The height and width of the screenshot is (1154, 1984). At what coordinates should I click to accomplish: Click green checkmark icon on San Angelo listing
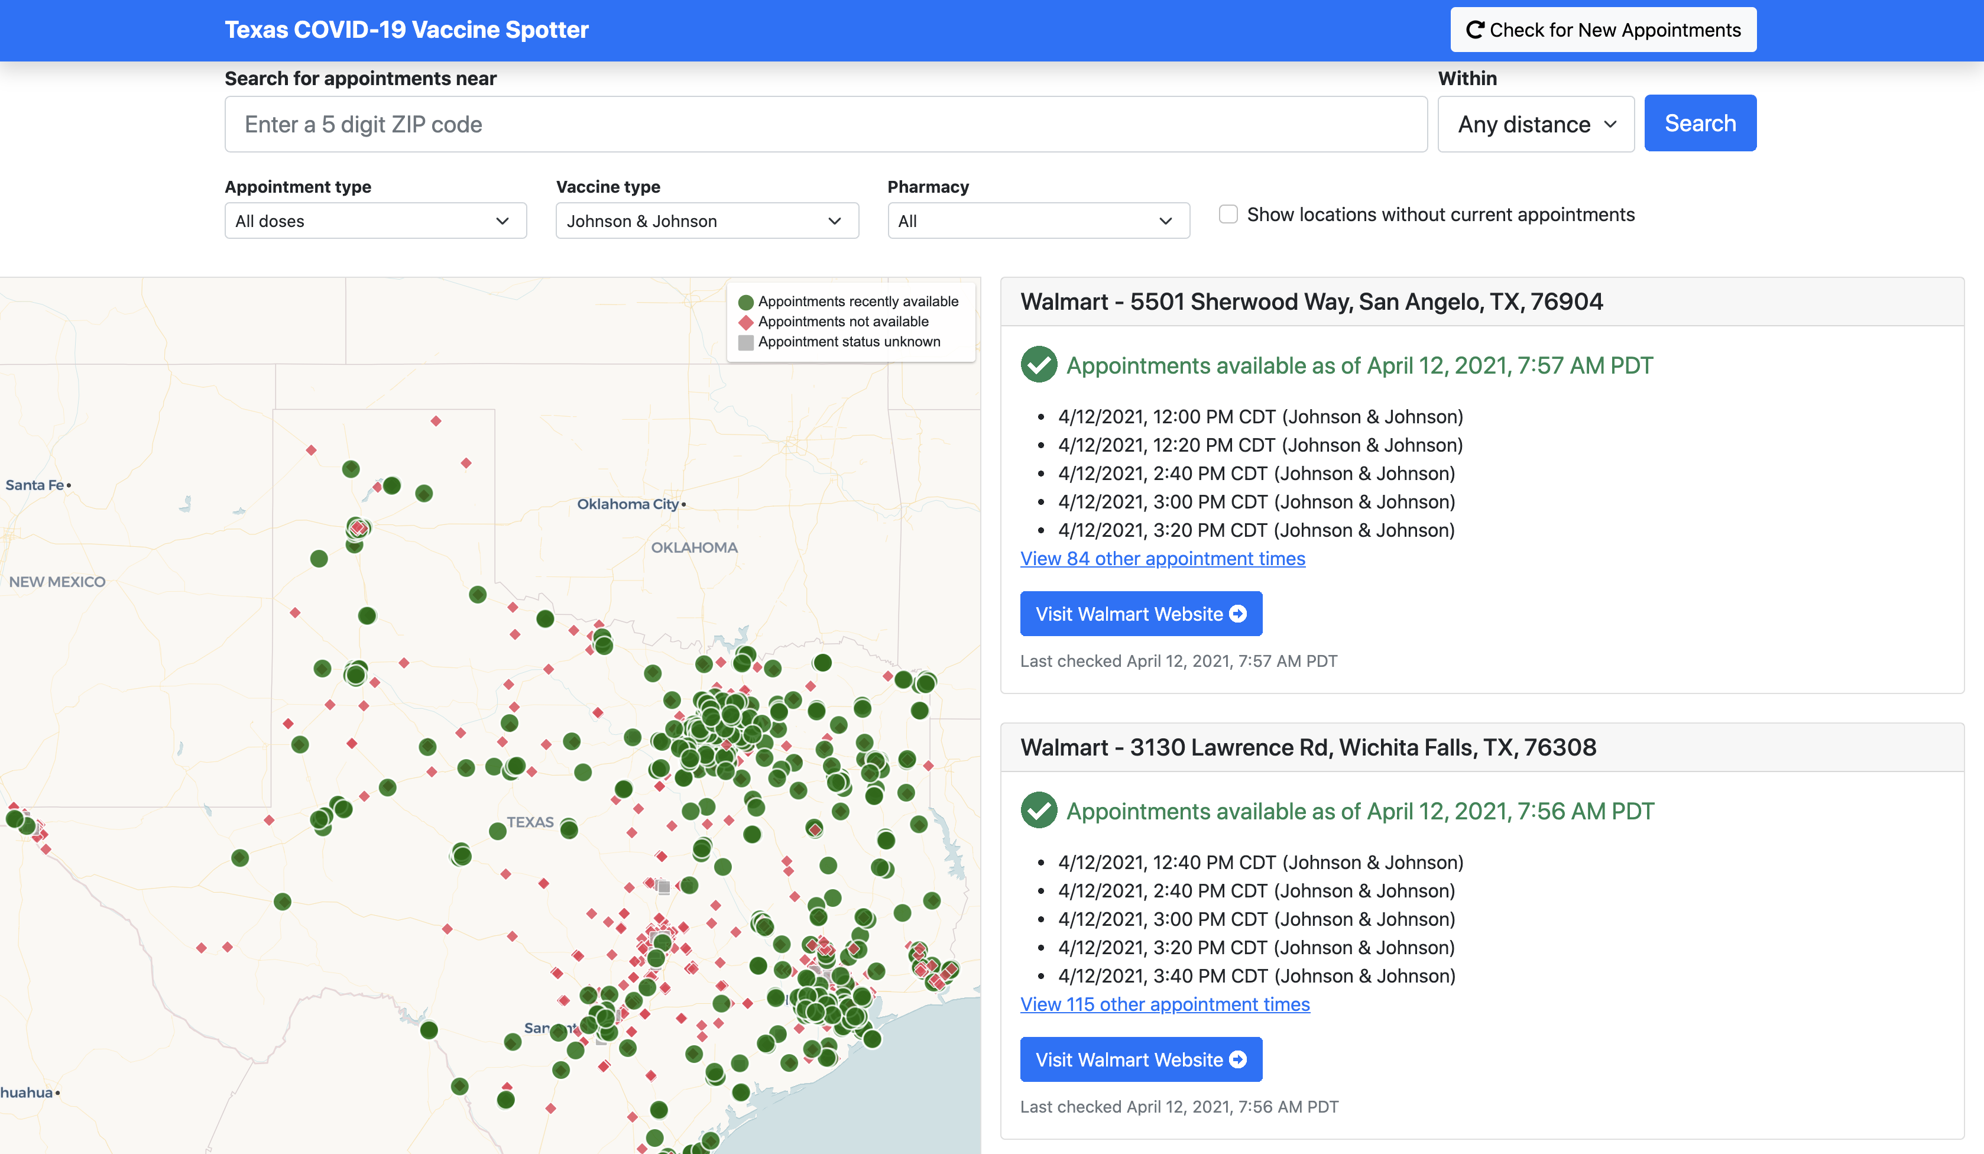1039,365
